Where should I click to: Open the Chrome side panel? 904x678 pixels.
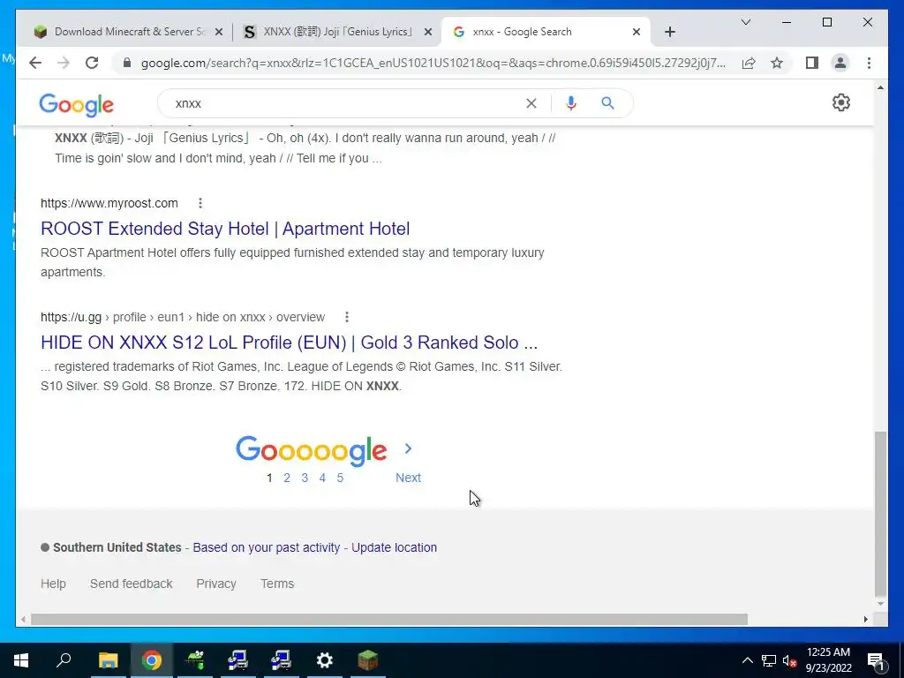click(812, 63)
